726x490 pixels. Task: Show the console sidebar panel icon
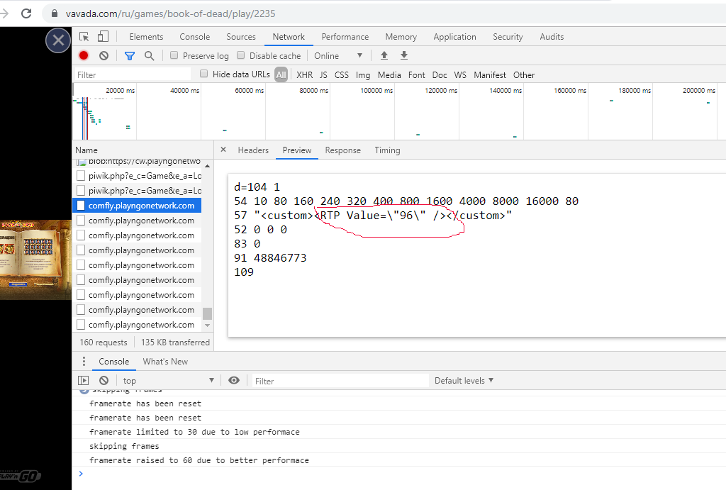pyautogui.click(x=84, y=381)
